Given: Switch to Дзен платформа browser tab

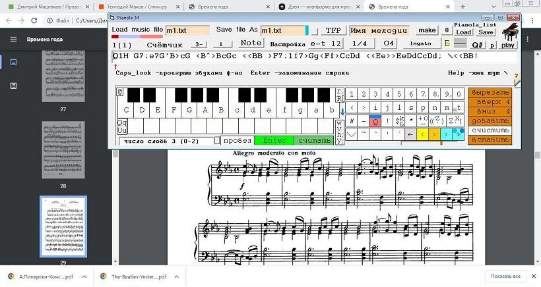Looking at the screenshot, I should (319, 7).
